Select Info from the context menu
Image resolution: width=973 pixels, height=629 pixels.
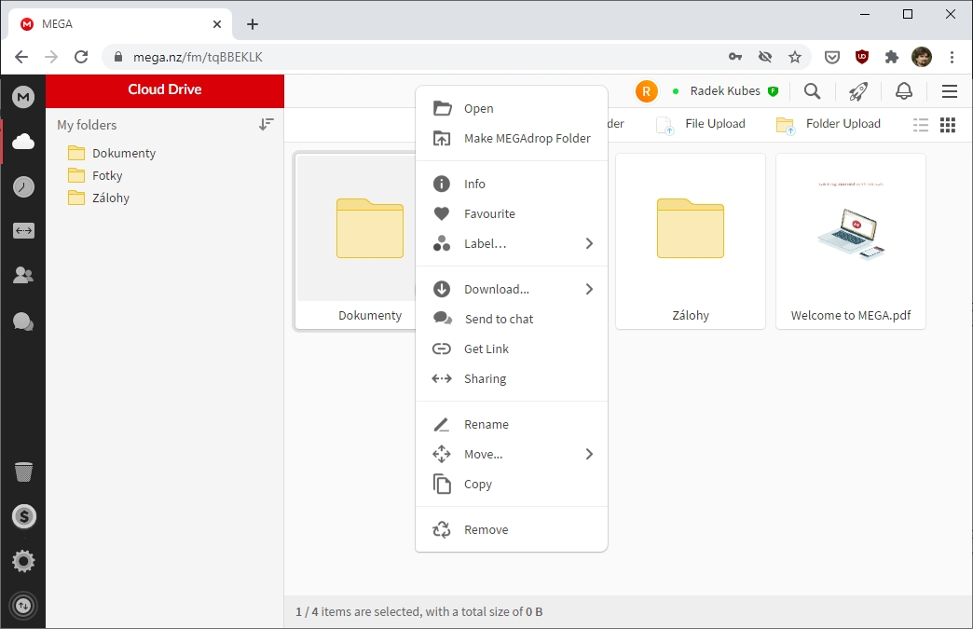point(512,184)
